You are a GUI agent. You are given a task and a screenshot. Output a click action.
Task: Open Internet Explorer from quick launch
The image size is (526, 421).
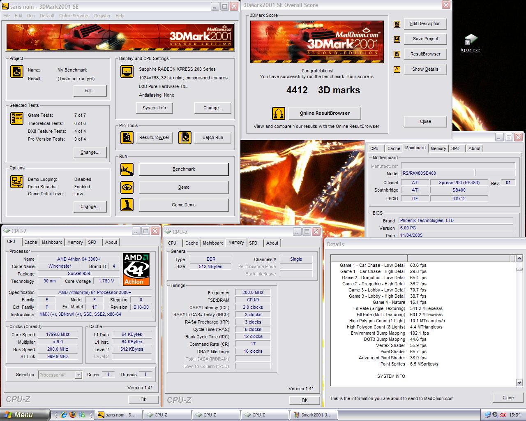64,415
